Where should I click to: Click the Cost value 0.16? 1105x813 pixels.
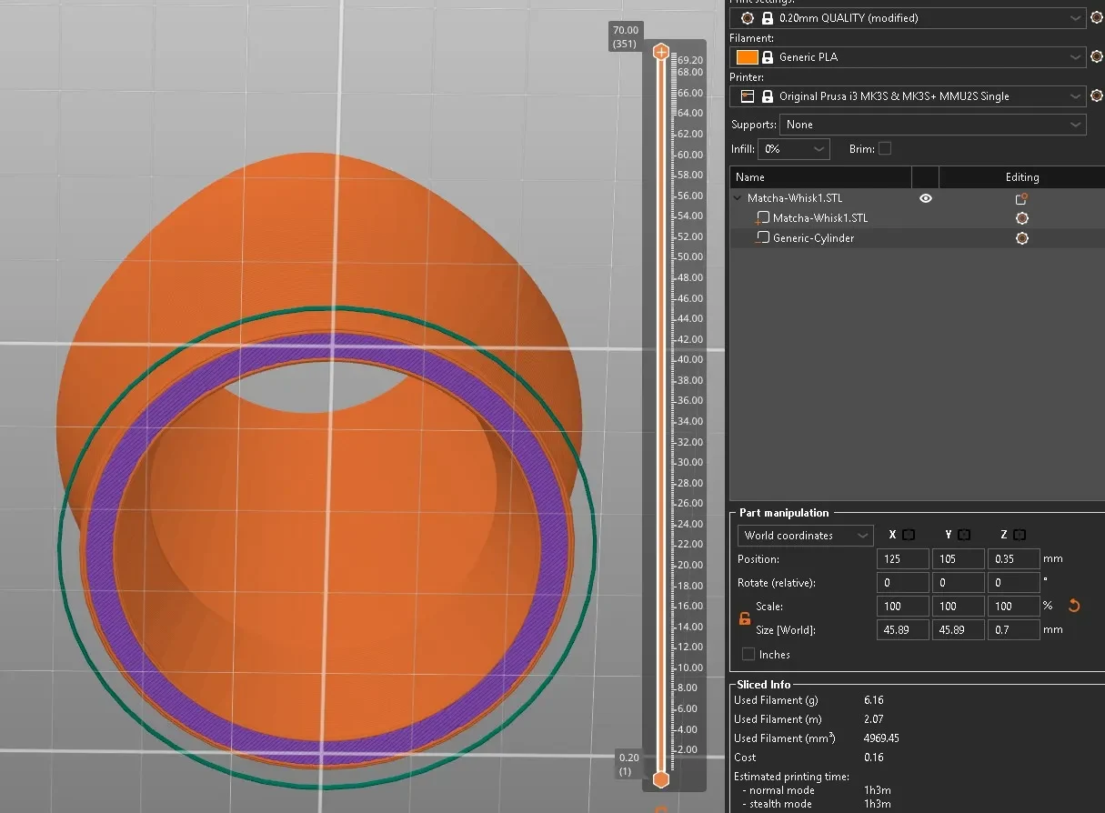(x=874, y=758)
